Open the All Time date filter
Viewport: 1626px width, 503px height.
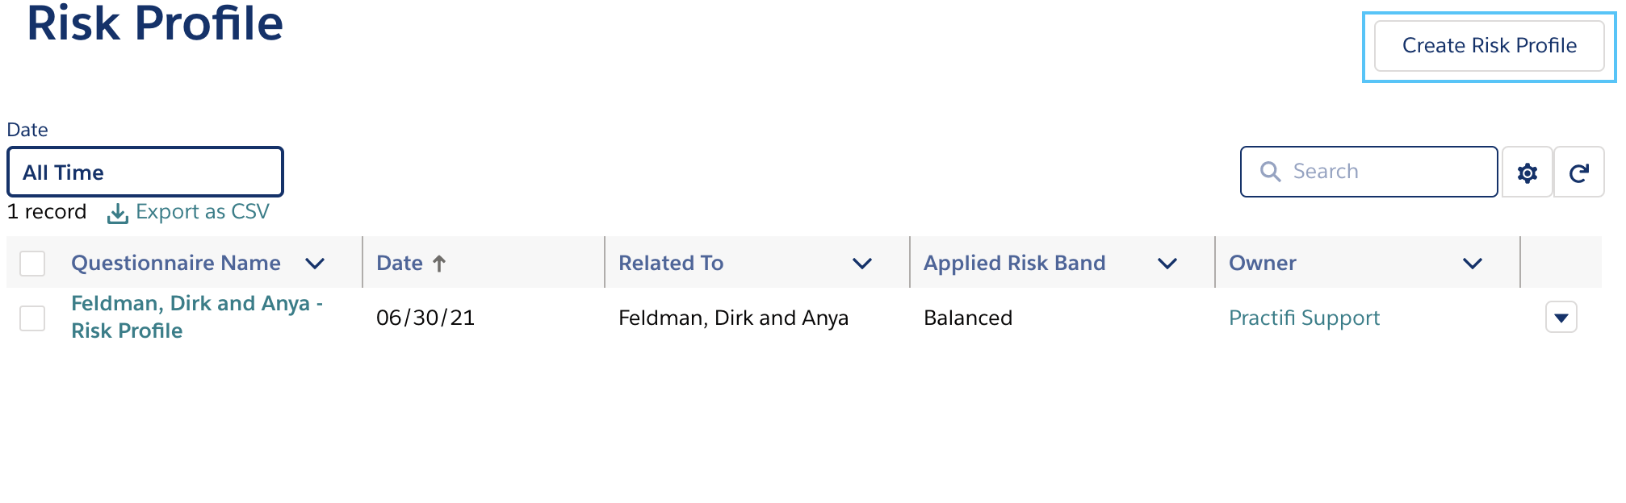[145, 172]
